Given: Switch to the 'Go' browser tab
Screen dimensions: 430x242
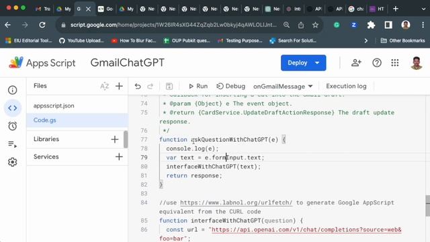Looking at the screenshot, I should pos(105,9).
